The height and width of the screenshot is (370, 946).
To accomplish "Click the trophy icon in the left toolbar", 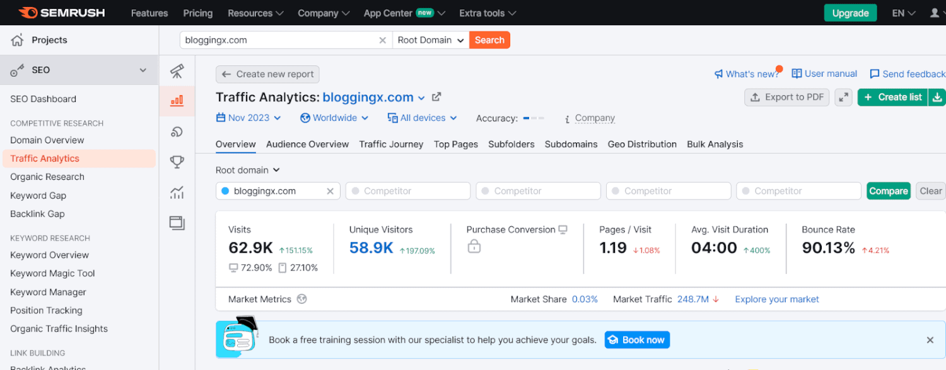I will click(x=177, y=162).
